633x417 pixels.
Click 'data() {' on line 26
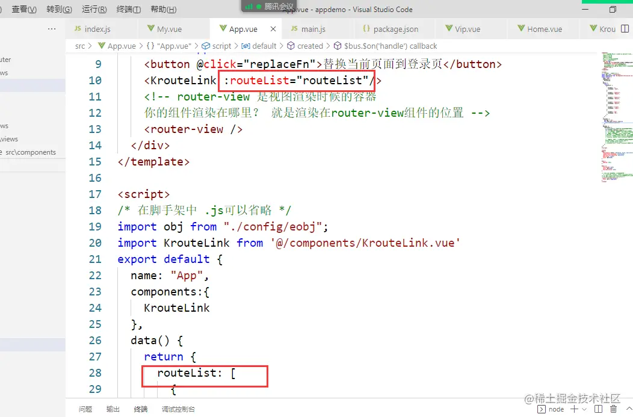[x=156, y=341]
